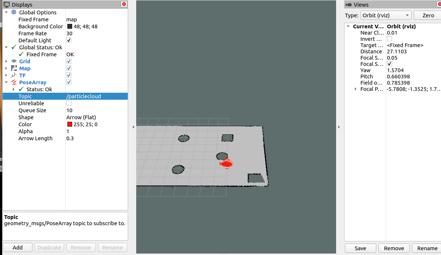Viewport: 441px width, 255px height.
Task: Click Remove in the Views panel
Action: pyautogui.click(x=394, y=248)
